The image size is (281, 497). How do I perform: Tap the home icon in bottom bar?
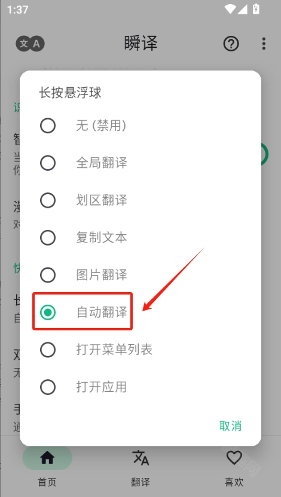(x=47, y=458)
